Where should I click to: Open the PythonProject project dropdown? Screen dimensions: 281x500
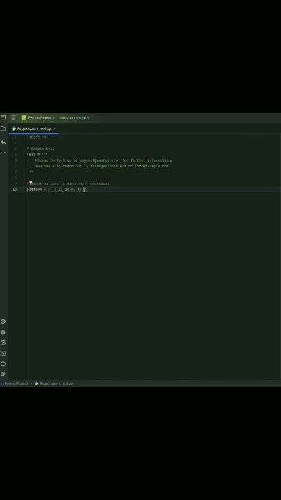click(x=38, y=117)
